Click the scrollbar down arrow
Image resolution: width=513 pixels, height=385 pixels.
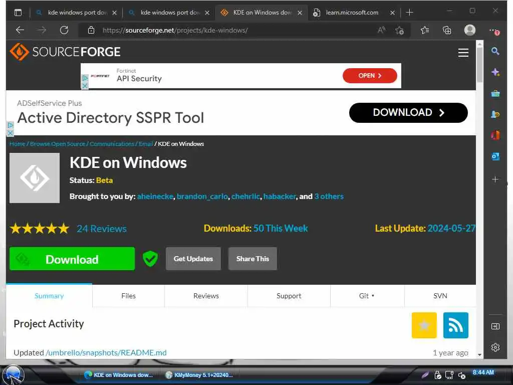[479, 354]
